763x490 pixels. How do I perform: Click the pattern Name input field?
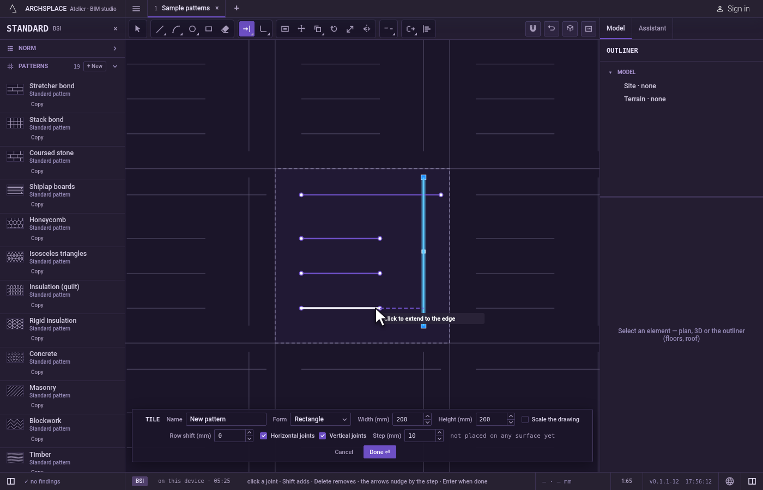tap(226, 419)
